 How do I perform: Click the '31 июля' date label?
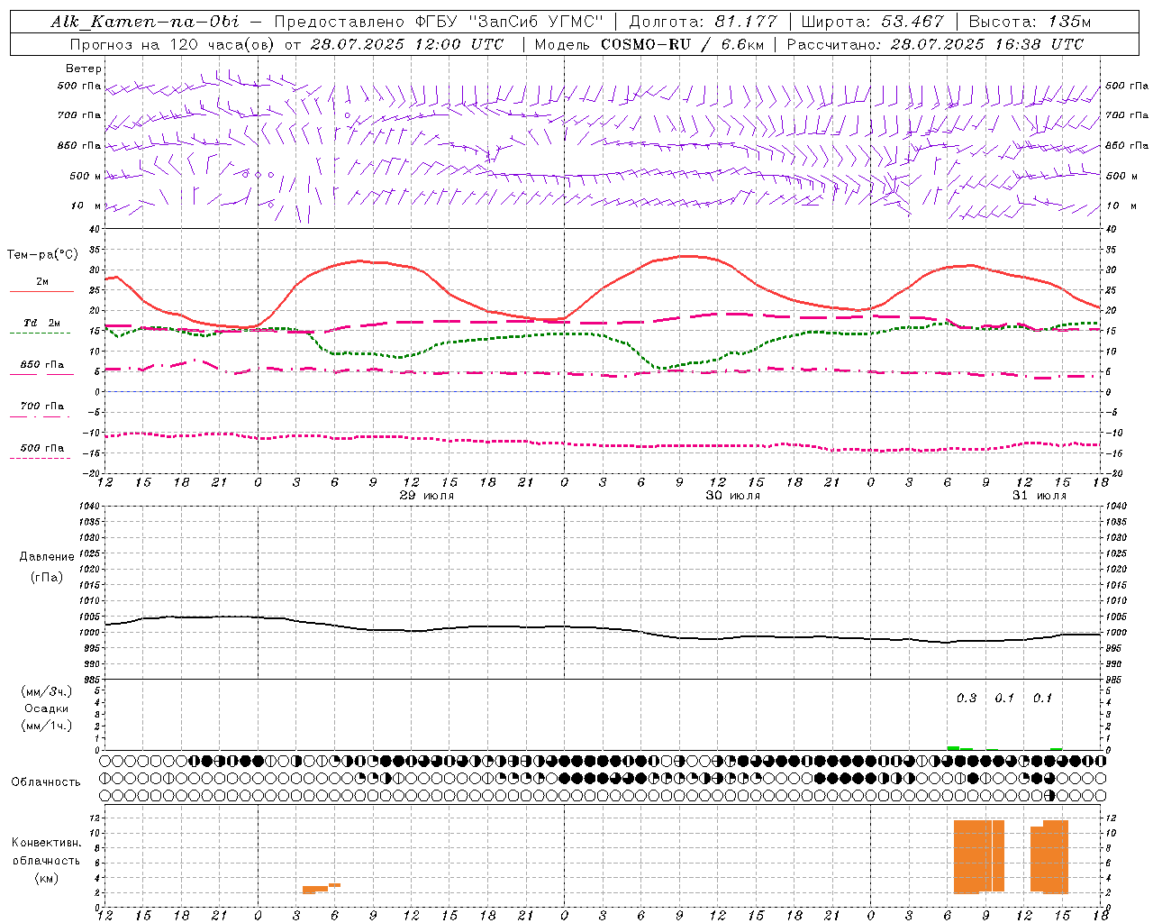point(1039,496)
